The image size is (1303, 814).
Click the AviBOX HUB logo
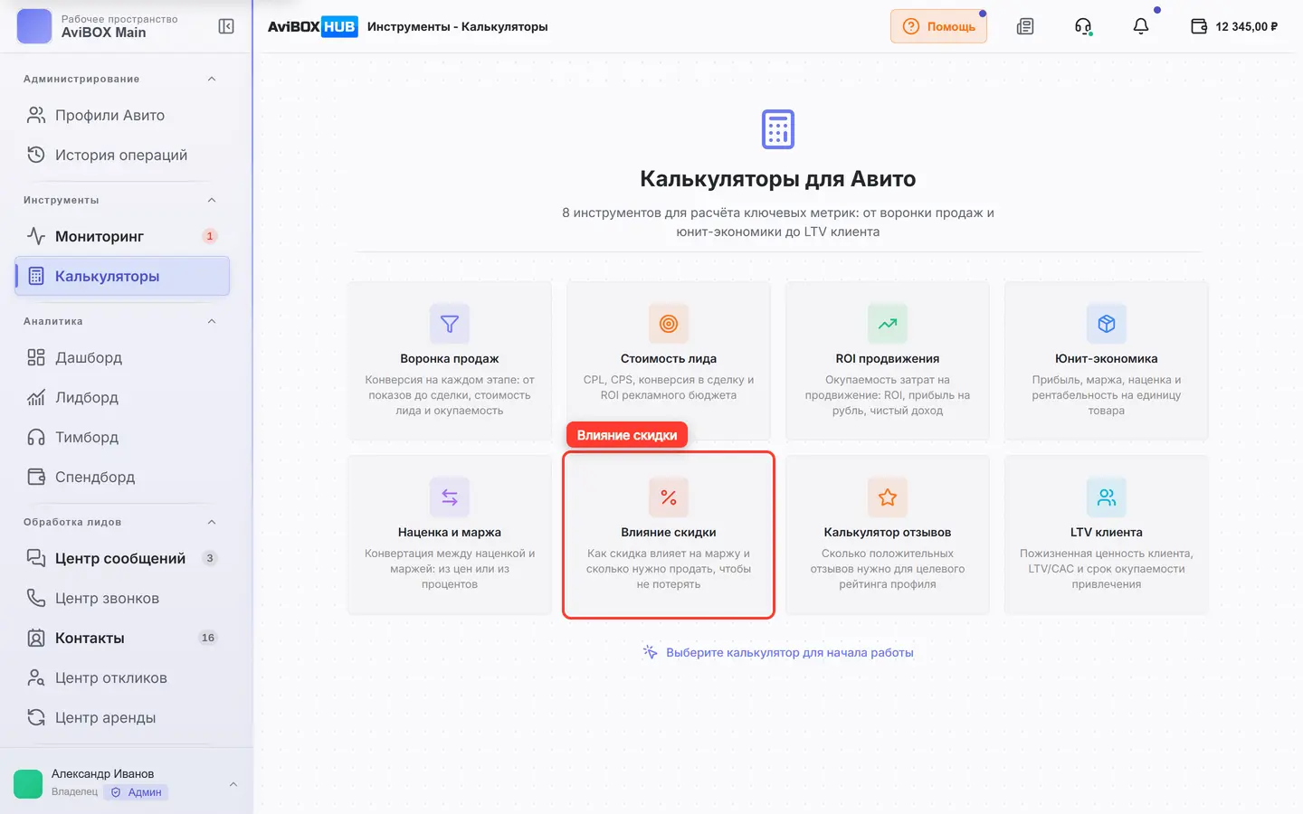[313, 26]
